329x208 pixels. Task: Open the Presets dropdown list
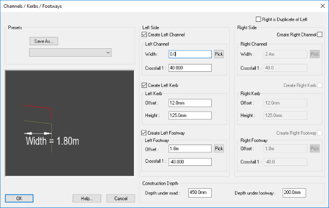71,52
